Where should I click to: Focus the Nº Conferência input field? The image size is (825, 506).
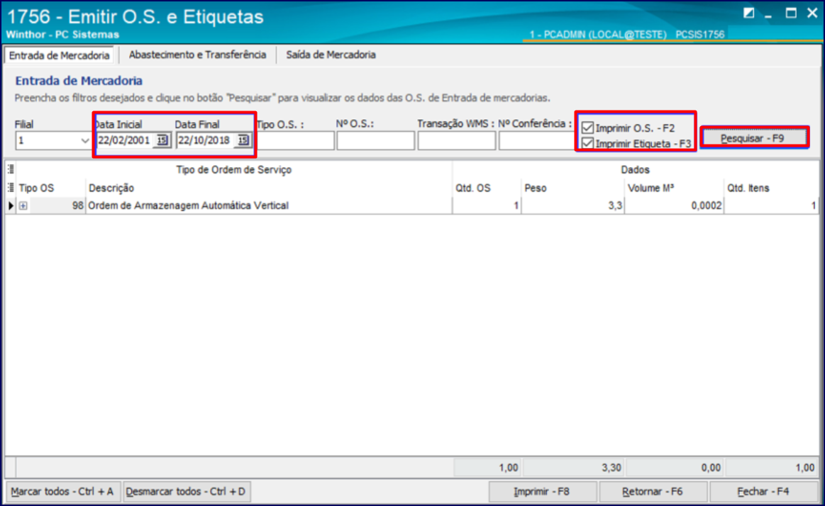[537, 140]
